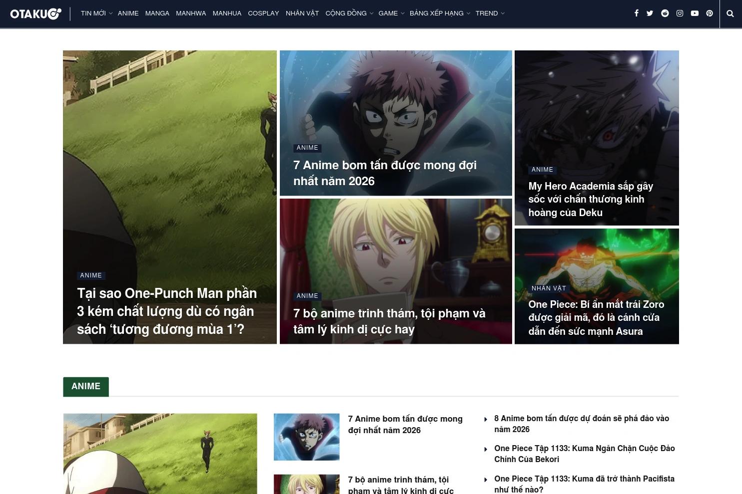Click the ANIME badge on the Jujutsu article
742x494 pixels.
tap(307, 148)
